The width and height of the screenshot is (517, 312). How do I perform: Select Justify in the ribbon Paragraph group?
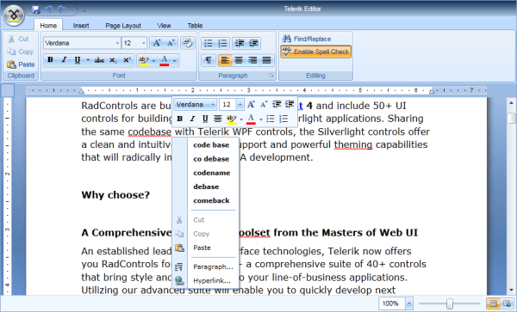(x=266, y=60)
